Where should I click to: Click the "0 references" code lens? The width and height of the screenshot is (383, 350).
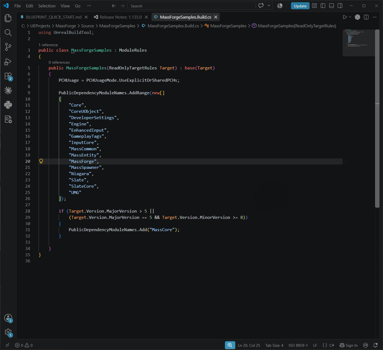click(59, 62)
